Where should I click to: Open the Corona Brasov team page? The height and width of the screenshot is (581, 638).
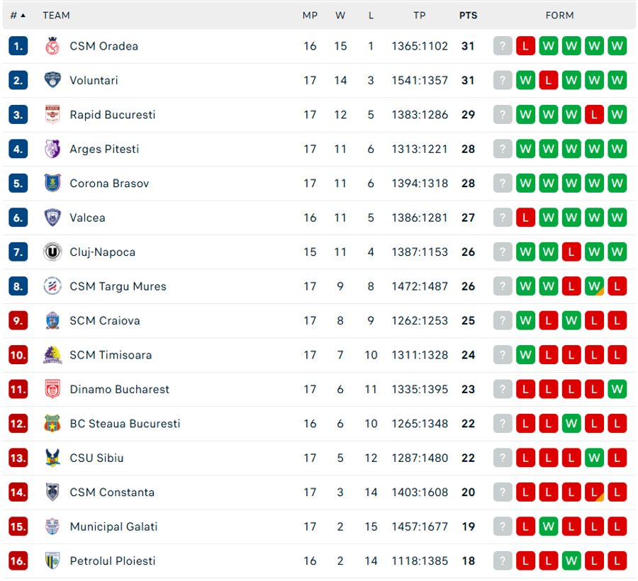tap(109, 184)
